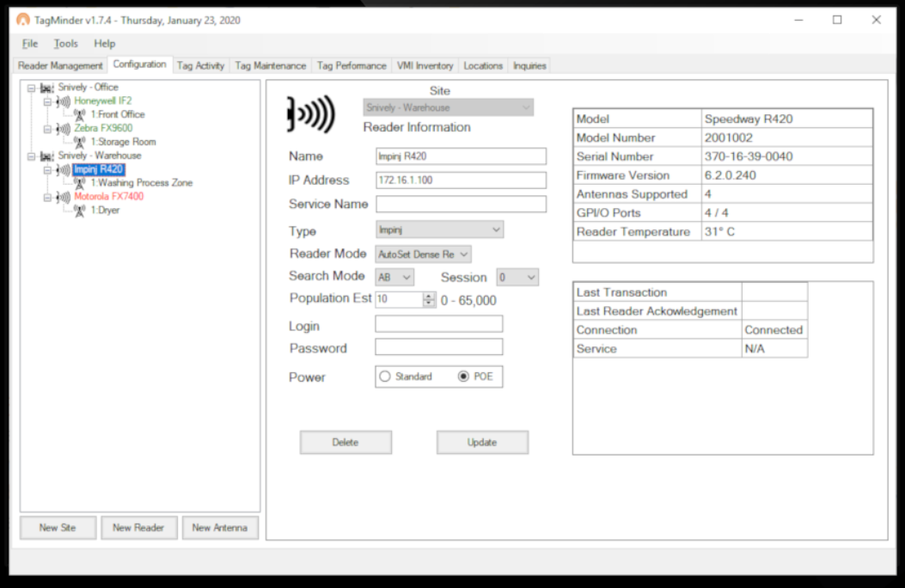Viewport: 905px width, 588px height.
Task: Click the Dryer antenna icon
Action: click(x=80, y=211)
